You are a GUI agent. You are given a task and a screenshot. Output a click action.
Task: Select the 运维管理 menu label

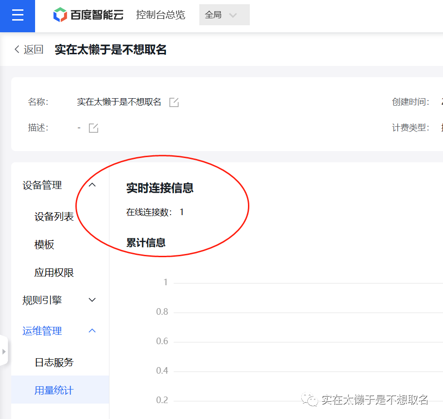pos(42,331)
